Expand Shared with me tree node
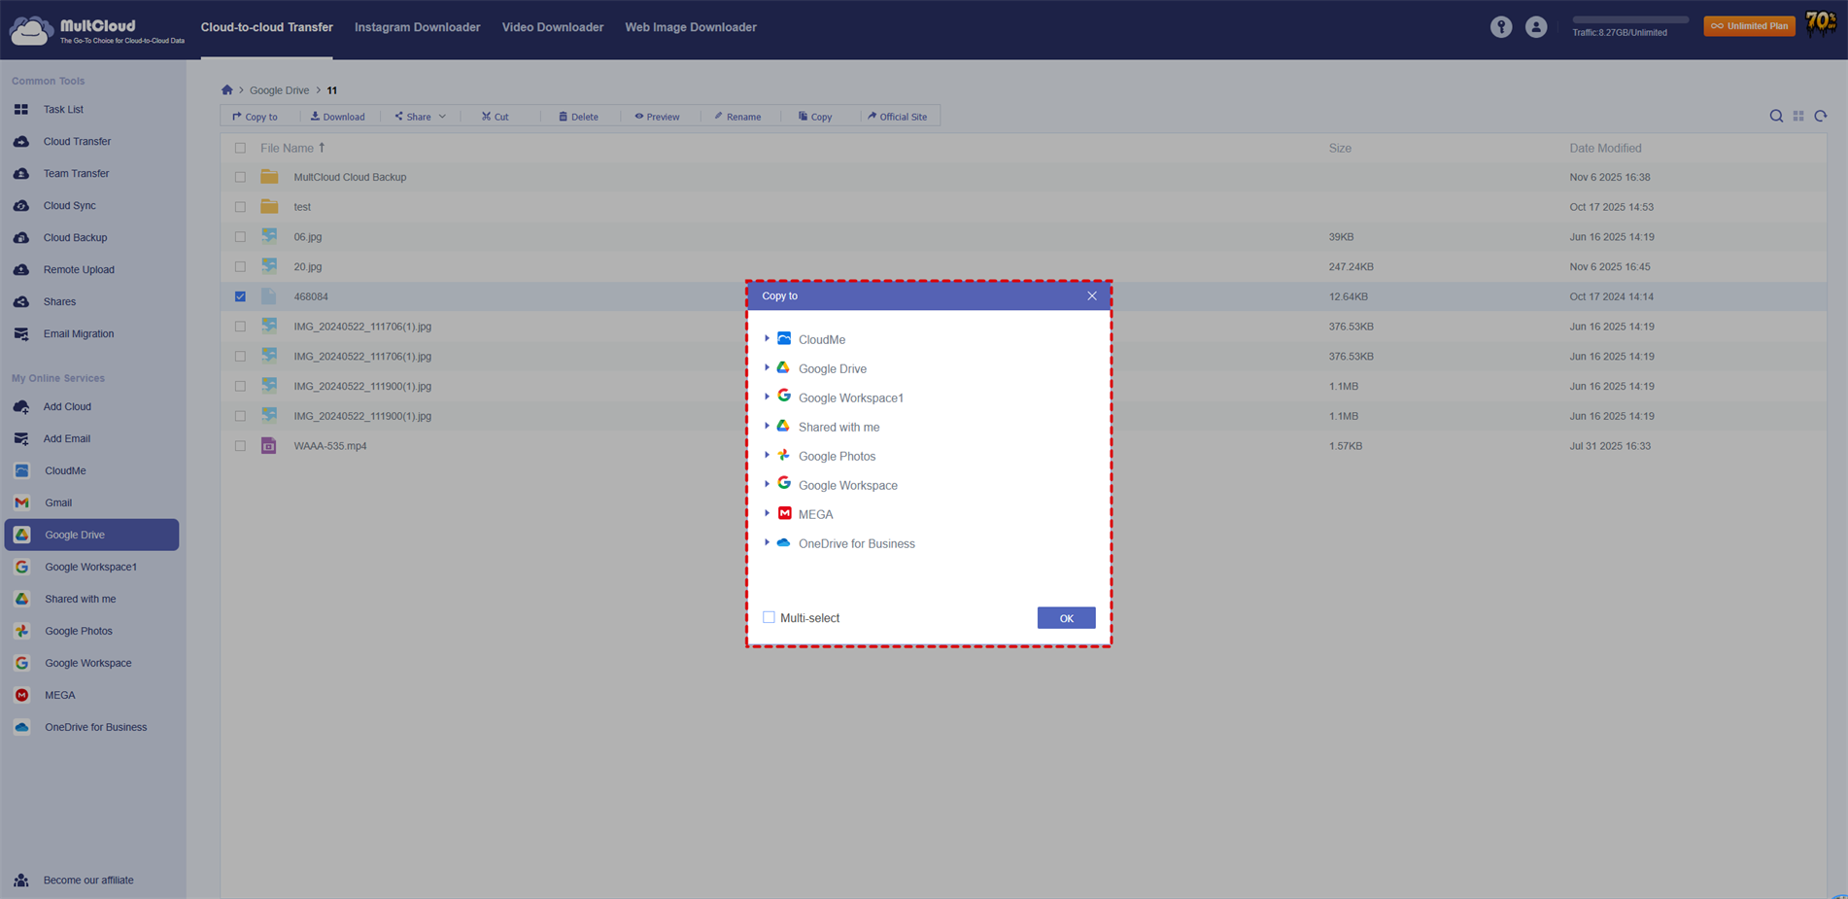This screenshot has height=899, width=1848. [767, 427]
